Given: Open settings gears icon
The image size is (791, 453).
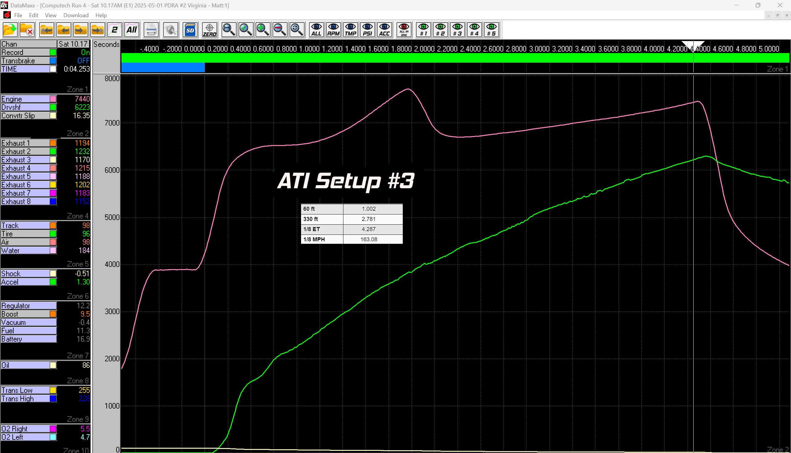Looking at the screenshot, I should tap(171, 30).
